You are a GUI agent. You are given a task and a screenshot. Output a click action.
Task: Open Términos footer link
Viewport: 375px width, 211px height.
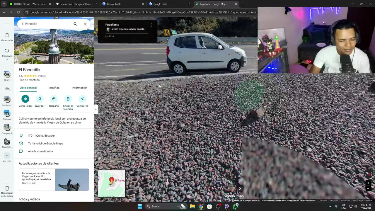(x=334, y=200)
